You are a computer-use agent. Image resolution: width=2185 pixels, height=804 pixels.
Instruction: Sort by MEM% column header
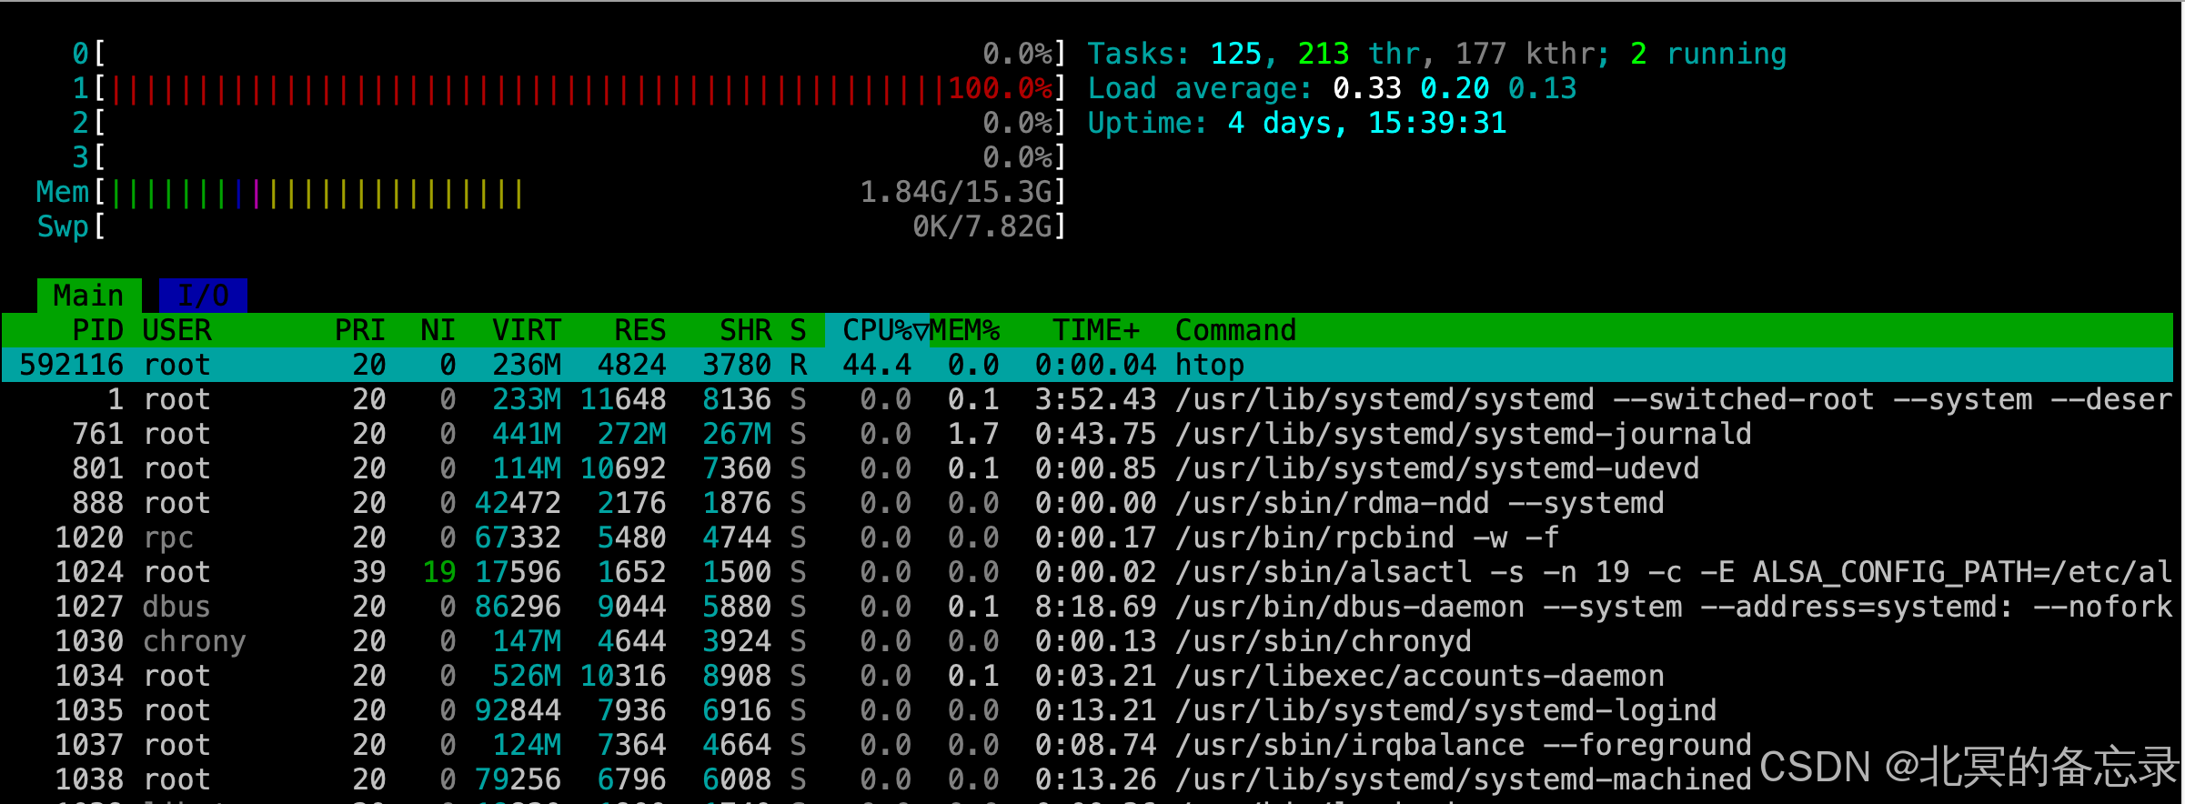[964, 330]
